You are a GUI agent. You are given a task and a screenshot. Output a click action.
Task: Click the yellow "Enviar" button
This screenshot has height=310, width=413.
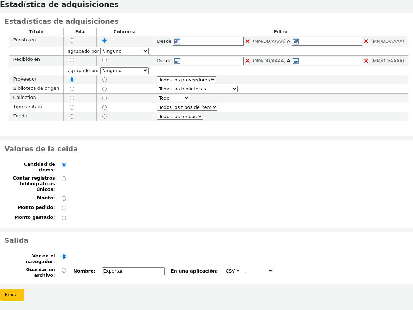tap(12, 294)
